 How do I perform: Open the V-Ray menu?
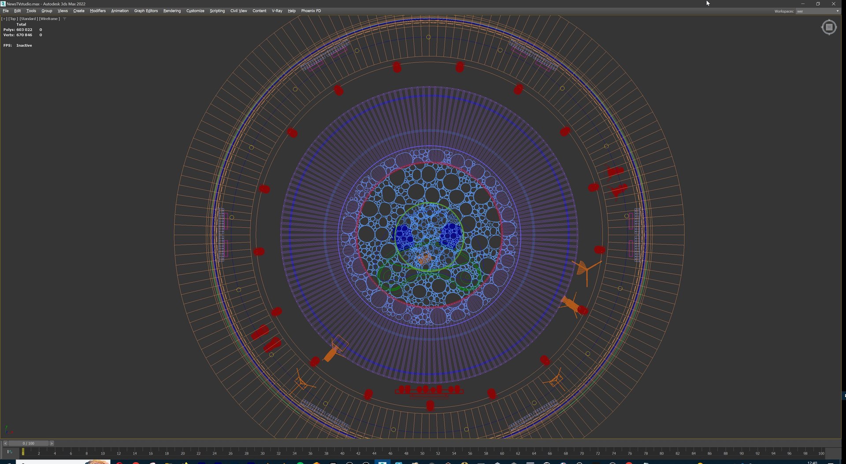(277, 11)
